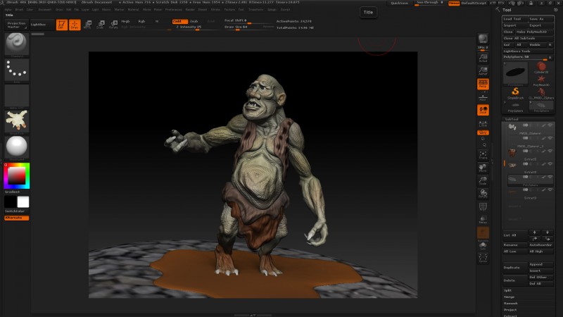Viewport: 563px width, 317px height.
Task: Pick a color from the color picker
Action: [17, 175]
